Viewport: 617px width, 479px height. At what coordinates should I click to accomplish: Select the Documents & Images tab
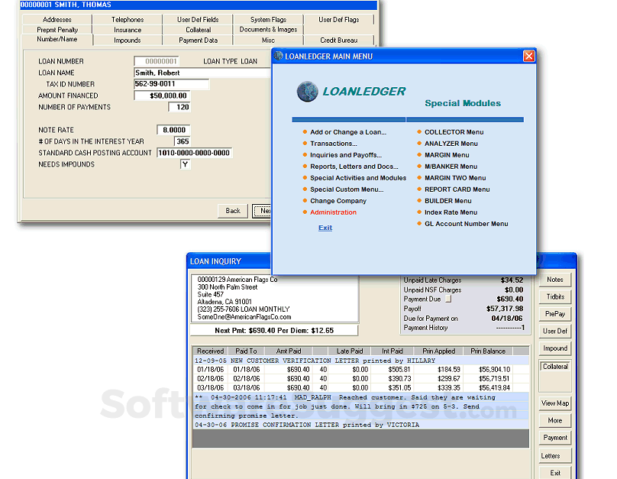[268, 30]
